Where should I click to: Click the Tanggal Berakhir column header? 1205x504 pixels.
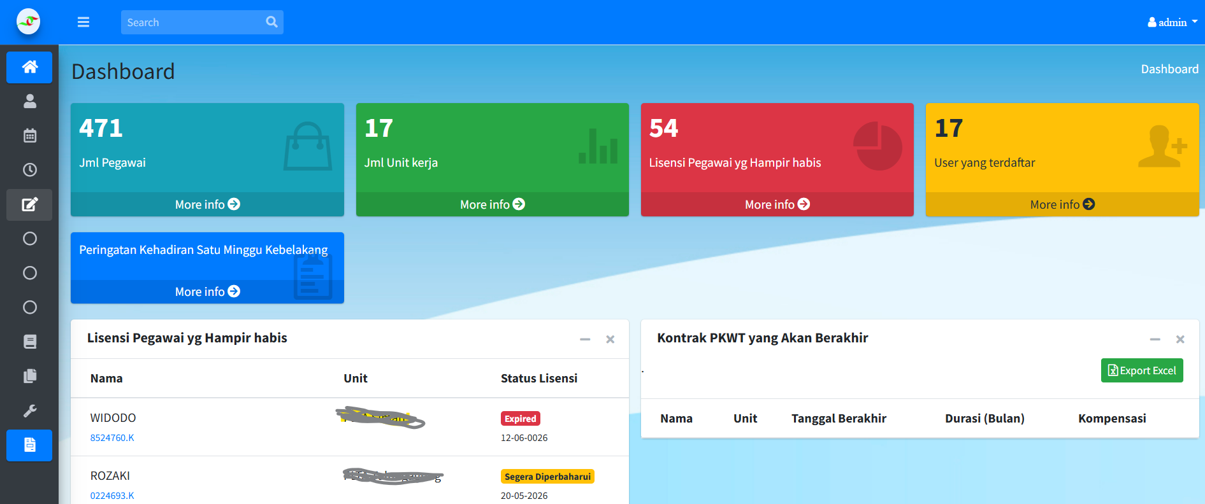pos(839,418)
